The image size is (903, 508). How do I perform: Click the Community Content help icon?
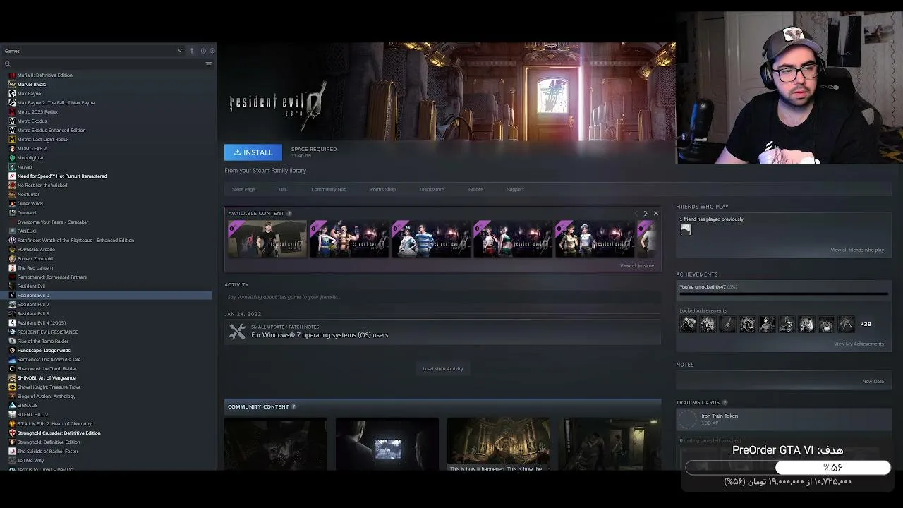[294, 406]
